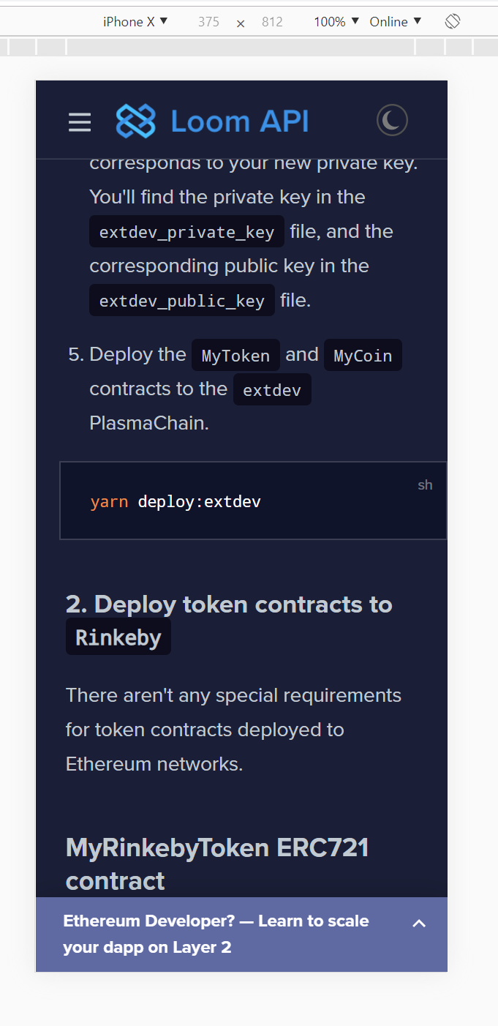Select the extdev_public_key code snippet
The width and height of the screenshot is (498, 1026).
[181, 300]
